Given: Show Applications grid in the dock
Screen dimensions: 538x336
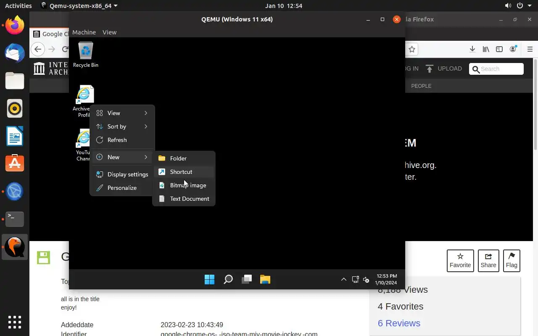Looking at the screenshot, I should [x=15, y=322].
